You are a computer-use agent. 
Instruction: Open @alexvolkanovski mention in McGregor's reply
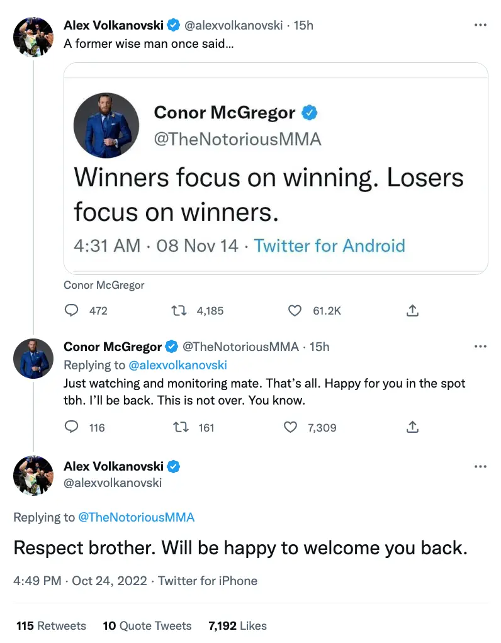click(x=177, y=365)
